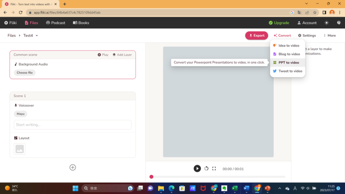Toggle the browser side panel
The width and height of the screenshot is (345, 194).
[x=324, y=12]
